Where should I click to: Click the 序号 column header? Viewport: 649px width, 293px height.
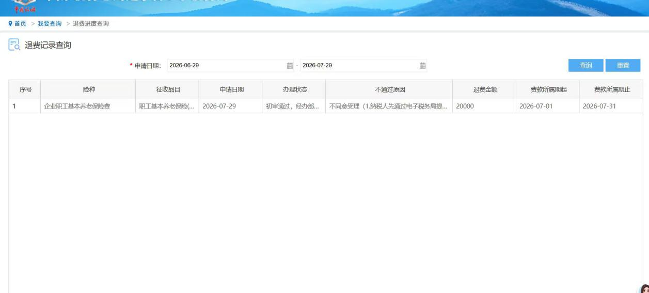(25, 89)
